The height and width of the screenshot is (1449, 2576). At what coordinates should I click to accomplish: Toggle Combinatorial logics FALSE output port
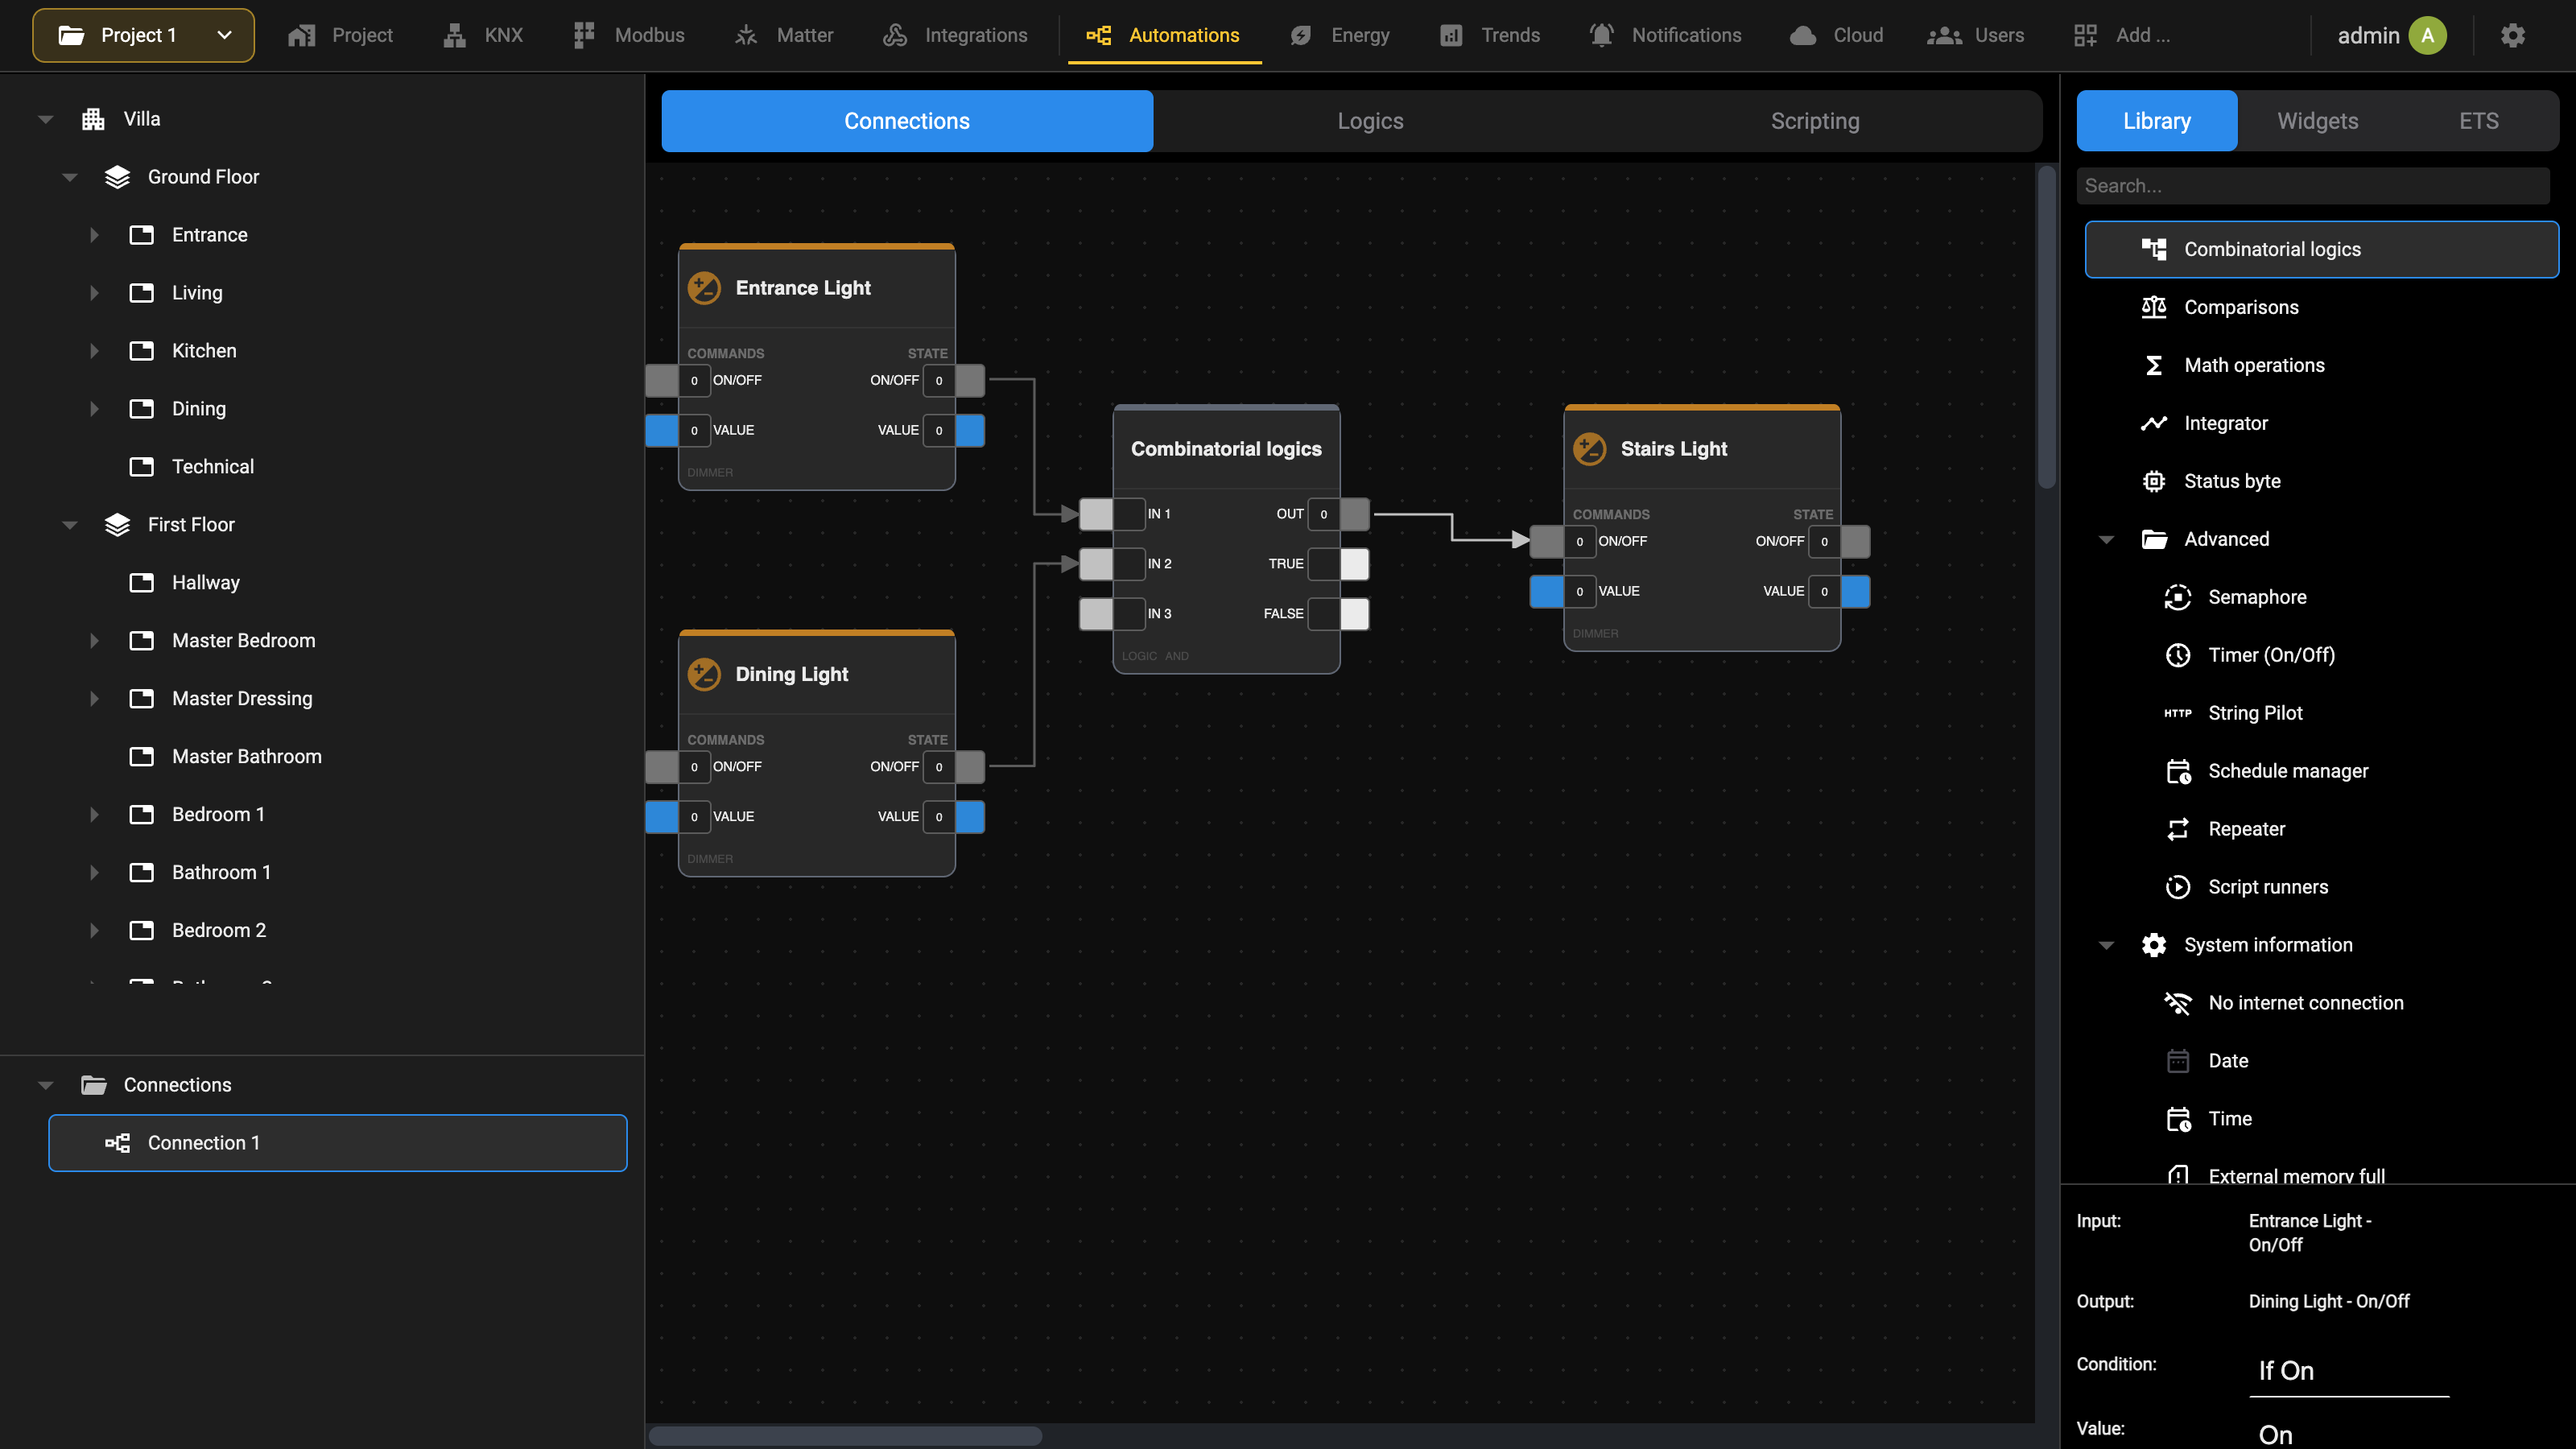1355,614
